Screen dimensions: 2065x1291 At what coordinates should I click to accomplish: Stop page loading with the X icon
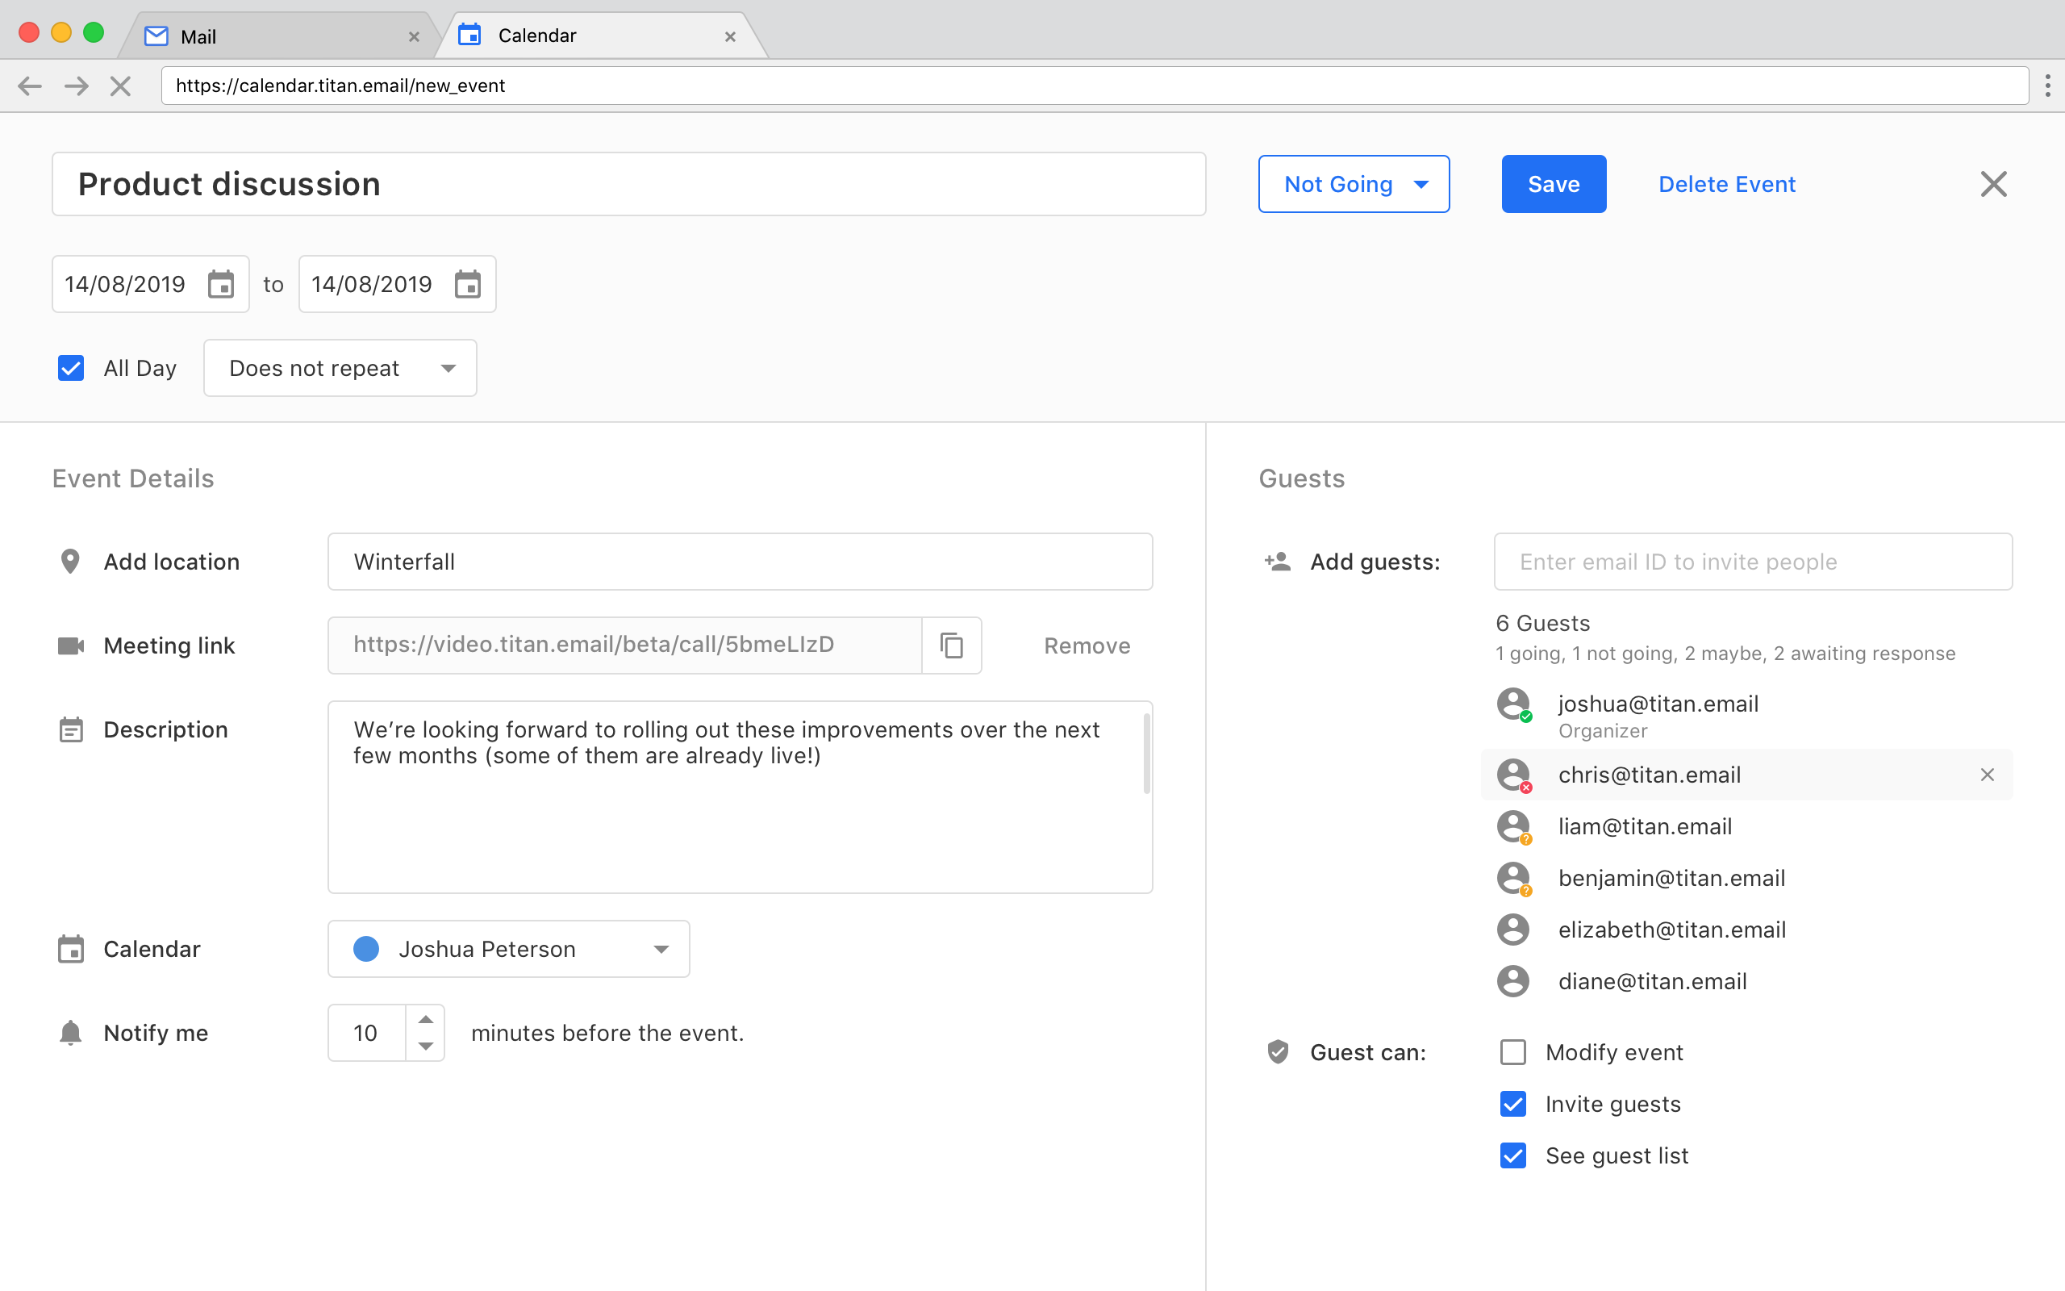(120, 86)
